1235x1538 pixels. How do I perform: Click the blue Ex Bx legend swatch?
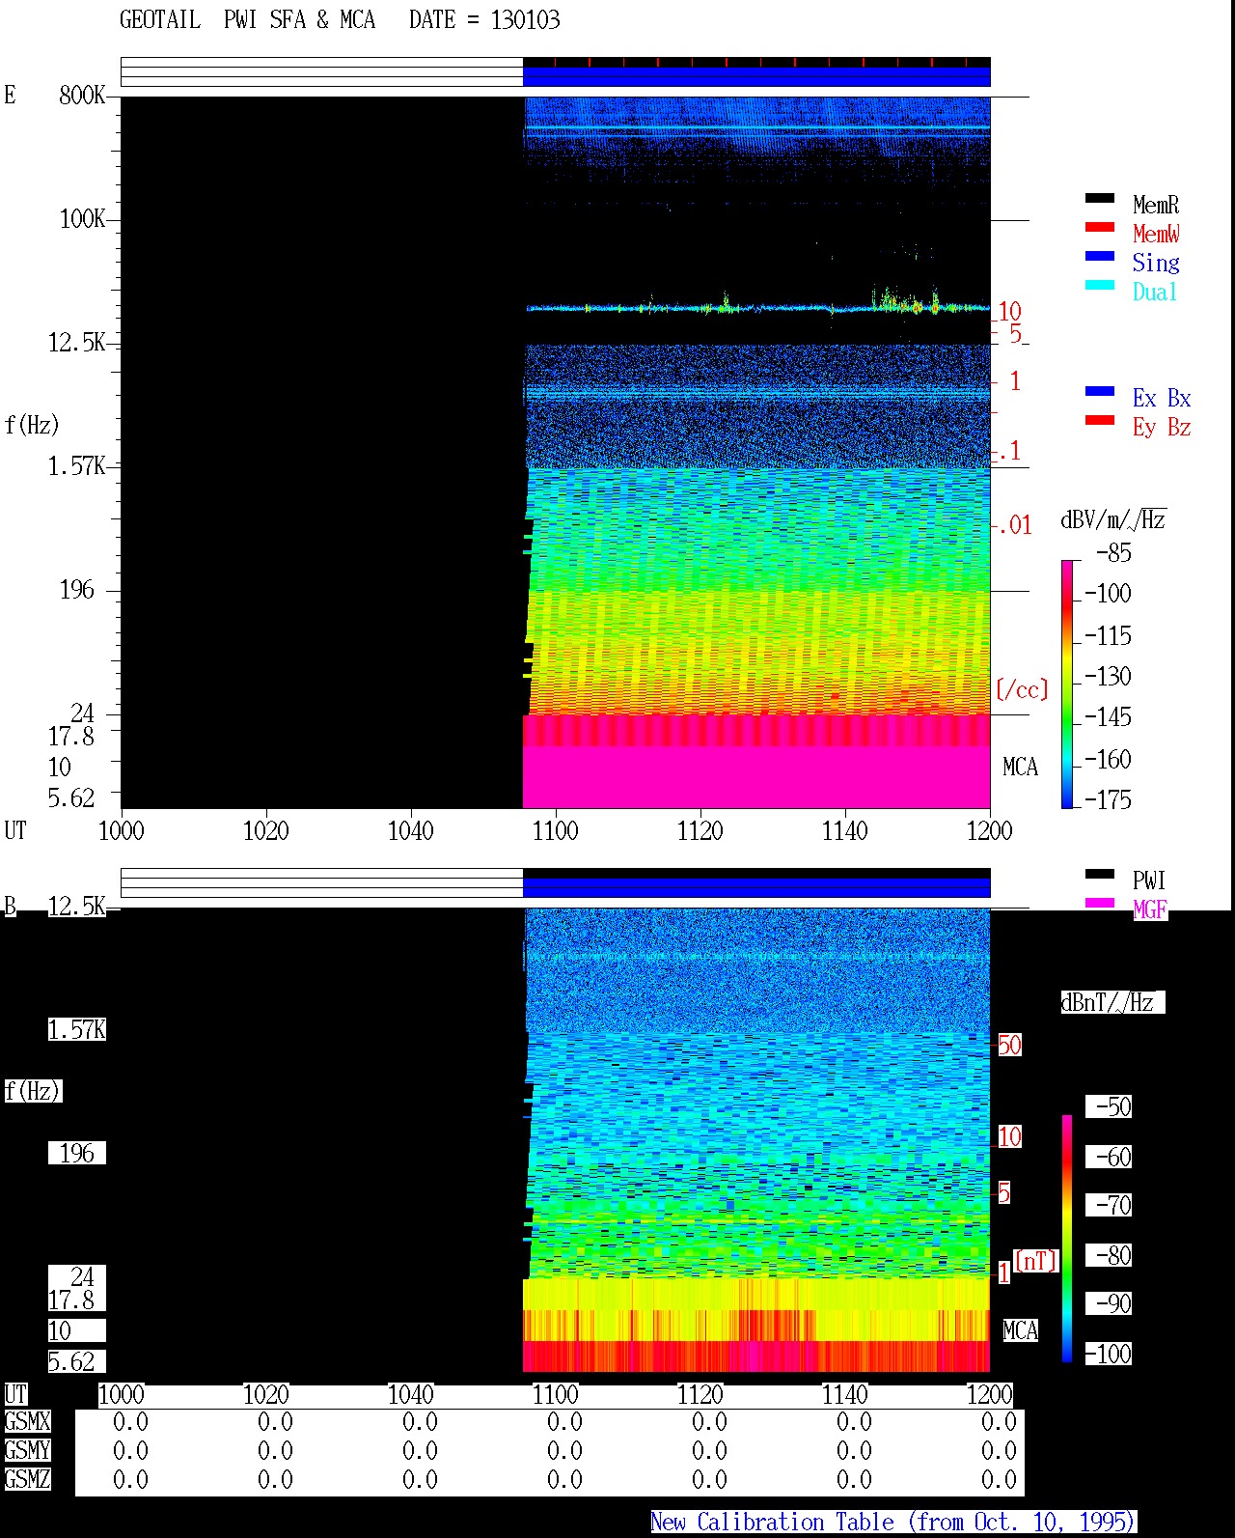click(x=1099, y=391)
